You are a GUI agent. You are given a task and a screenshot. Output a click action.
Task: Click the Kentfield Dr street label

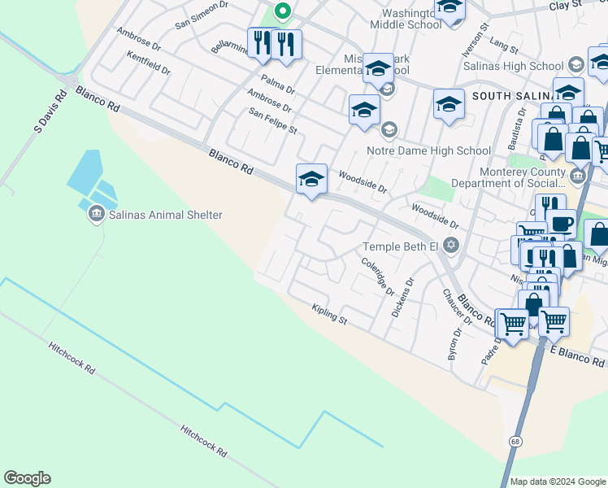[x=149, y=63]
